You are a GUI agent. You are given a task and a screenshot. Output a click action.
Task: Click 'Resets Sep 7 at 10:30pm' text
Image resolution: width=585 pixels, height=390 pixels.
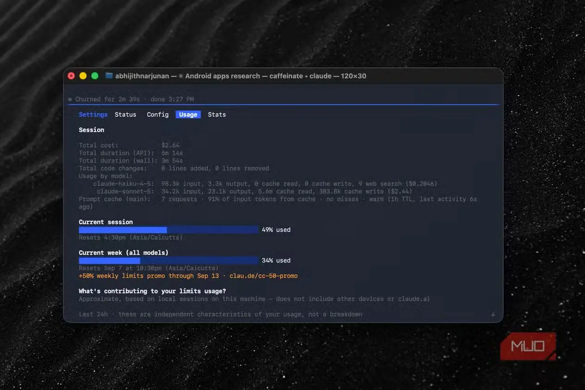coord(120,268)
